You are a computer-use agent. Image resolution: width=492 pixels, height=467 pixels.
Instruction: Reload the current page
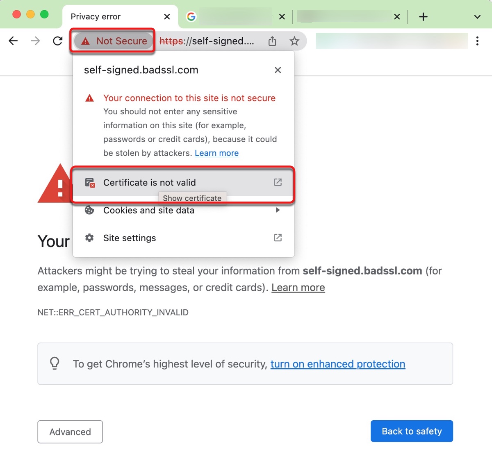[57, 41]
